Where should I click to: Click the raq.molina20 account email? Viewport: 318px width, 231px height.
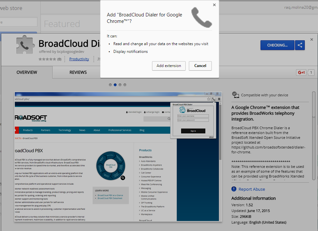301,7
